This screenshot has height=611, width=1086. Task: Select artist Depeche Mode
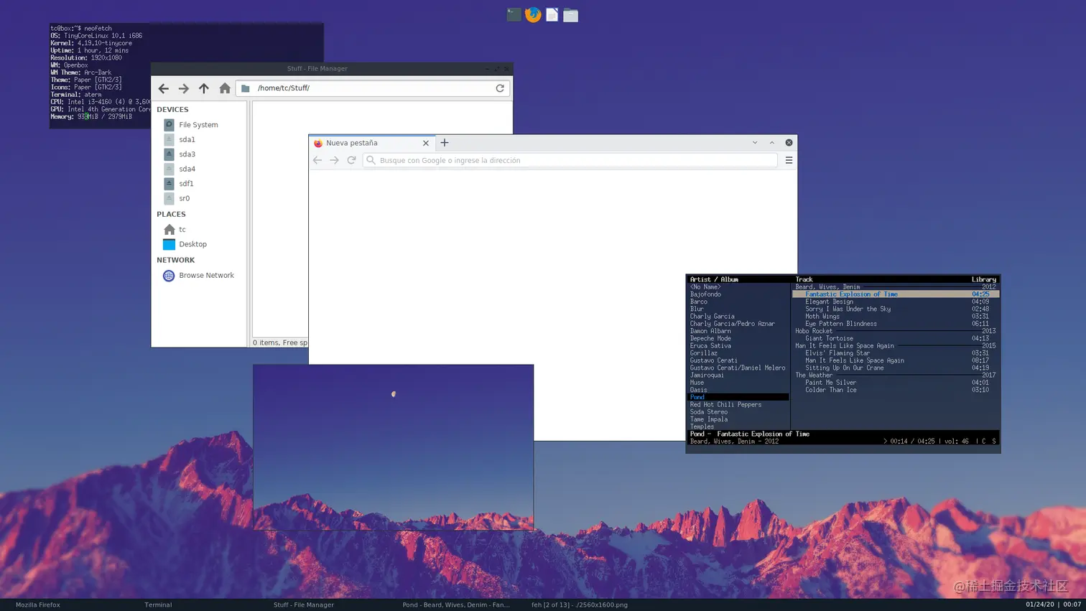pos(710,338)
